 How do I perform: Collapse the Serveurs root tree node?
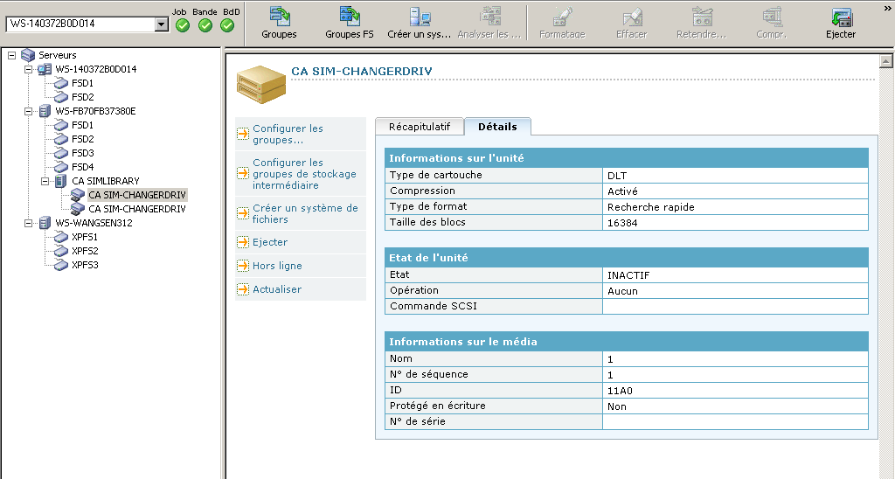(x=11, y=55)
